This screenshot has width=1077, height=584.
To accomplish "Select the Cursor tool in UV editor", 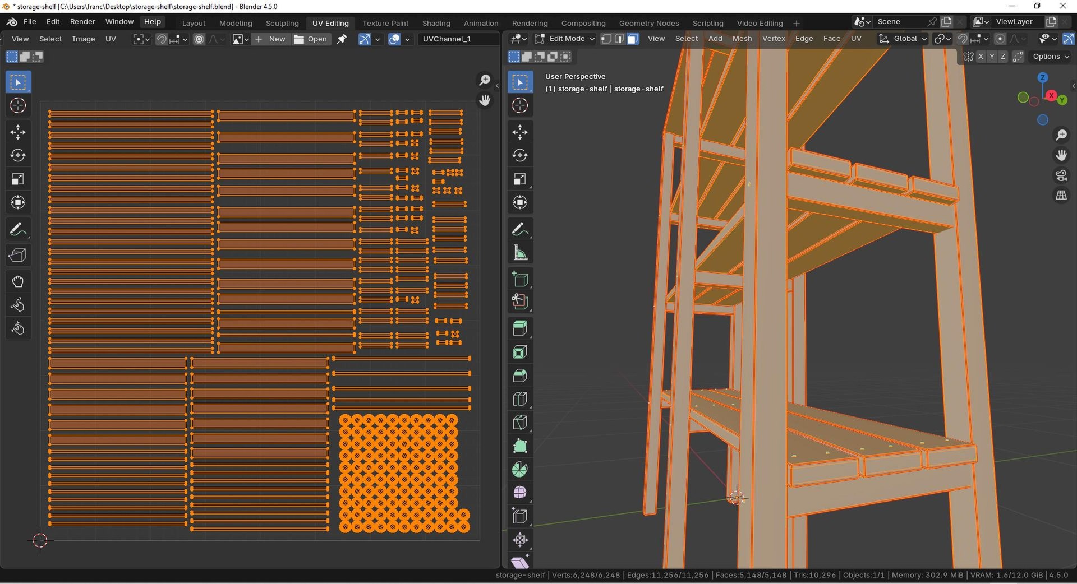I will click(x=18, y=105).
